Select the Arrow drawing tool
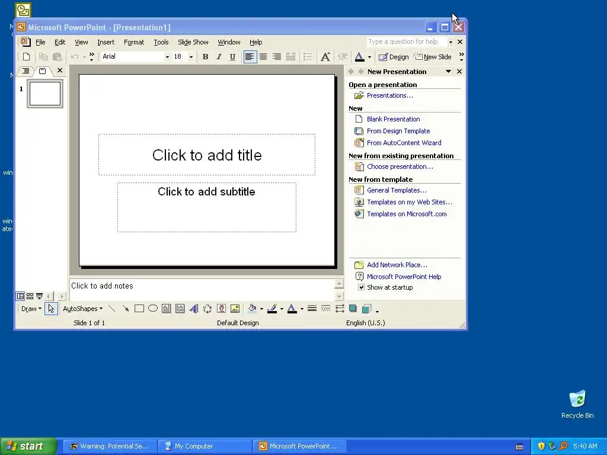This screenshot has height=455, width=607. pyautogui.click(x=126, y=309)
